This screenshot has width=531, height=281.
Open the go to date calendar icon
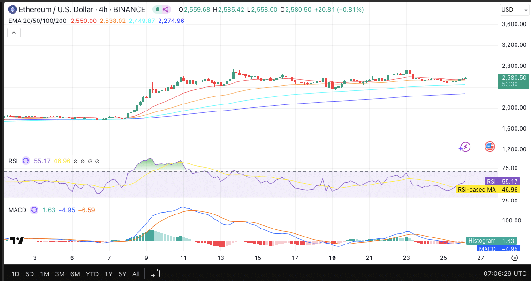point(155,273)
